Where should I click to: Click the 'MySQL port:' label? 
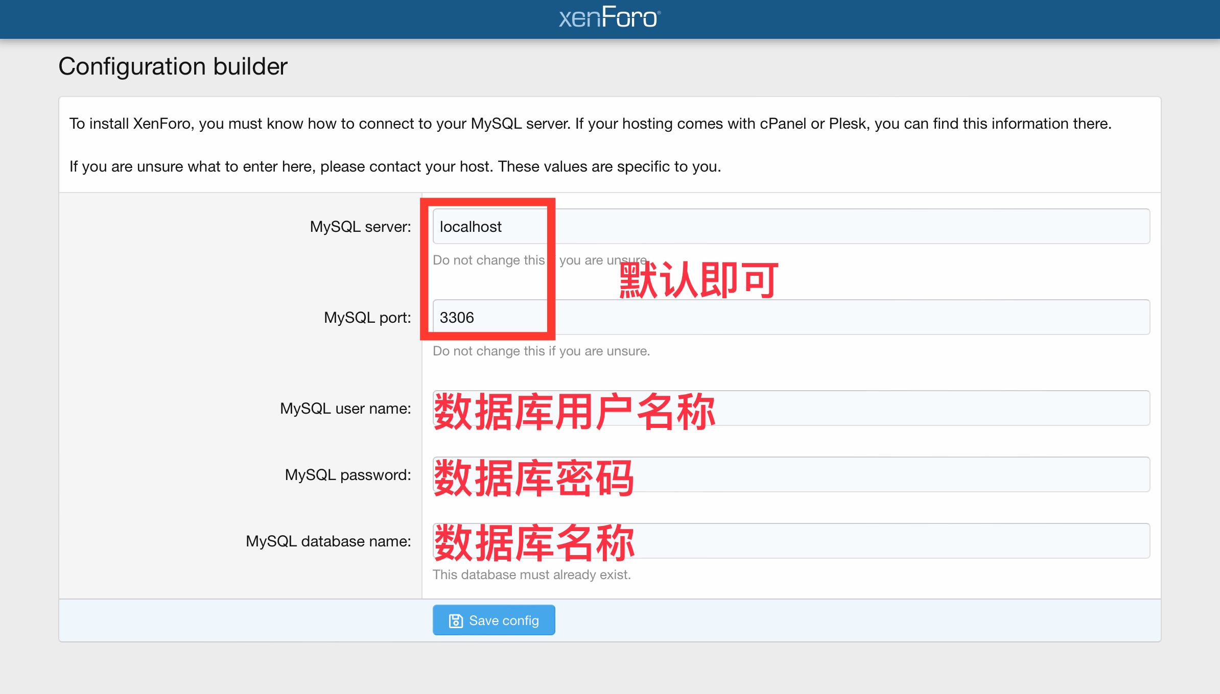pos(367,317)
